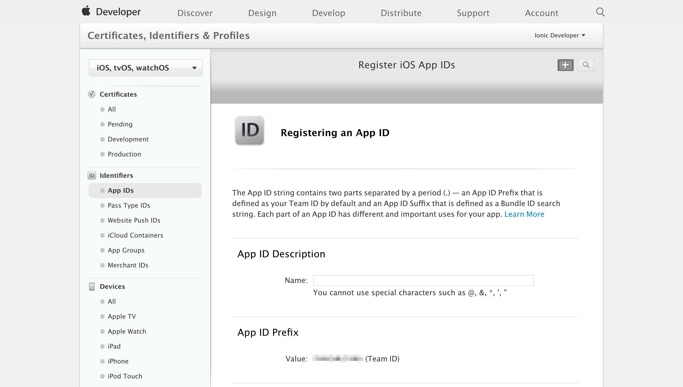Click the Certificates badge icon in sidebar

(92, 94)
